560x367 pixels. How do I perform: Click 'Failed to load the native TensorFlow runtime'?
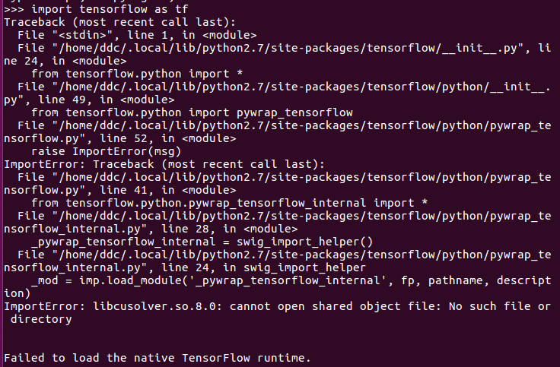point(157,358)
